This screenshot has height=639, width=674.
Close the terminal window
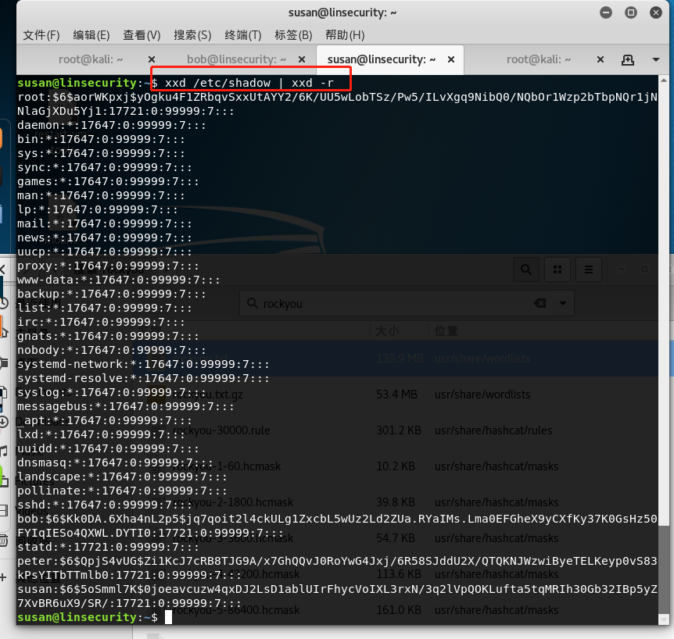point(655,12)
